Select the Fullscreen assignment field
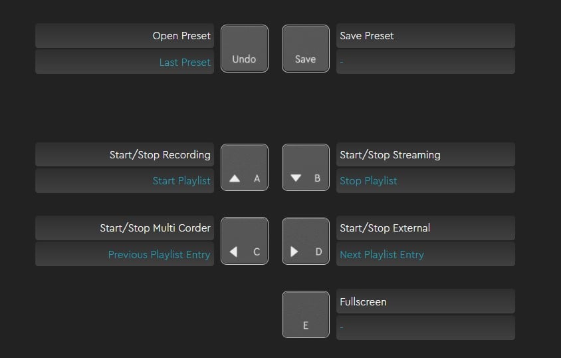The width and height of the screenshot is (561, 358). tap(425, 301)
